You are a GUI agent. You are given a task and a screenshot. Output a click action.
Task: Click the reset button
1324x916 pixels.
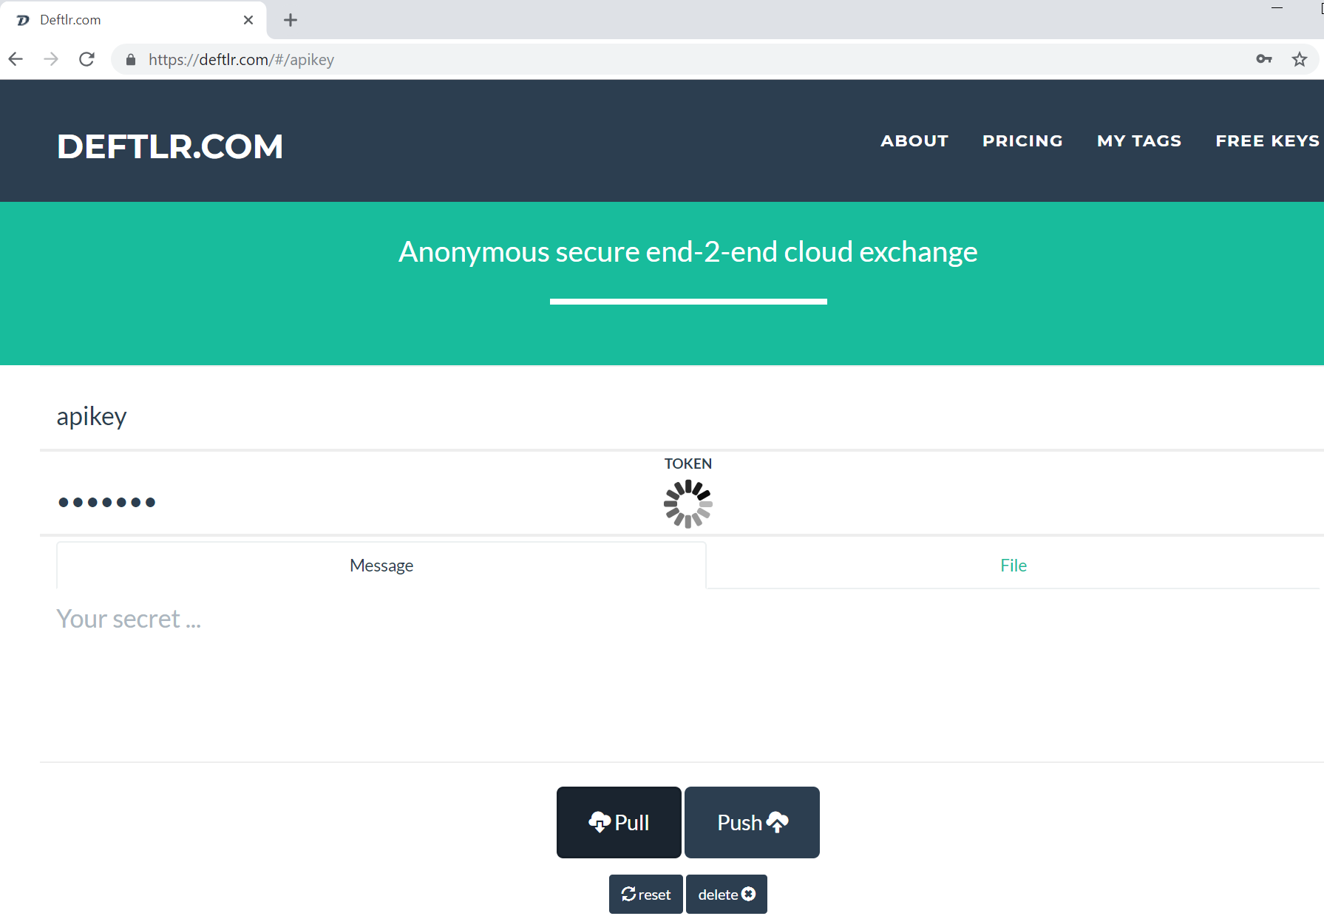[x=646, y=895]
